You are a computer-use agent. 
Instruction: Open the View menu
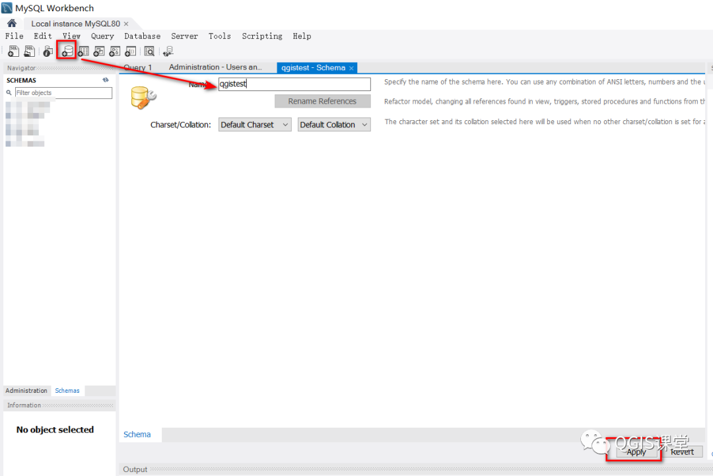click(71, 36)
